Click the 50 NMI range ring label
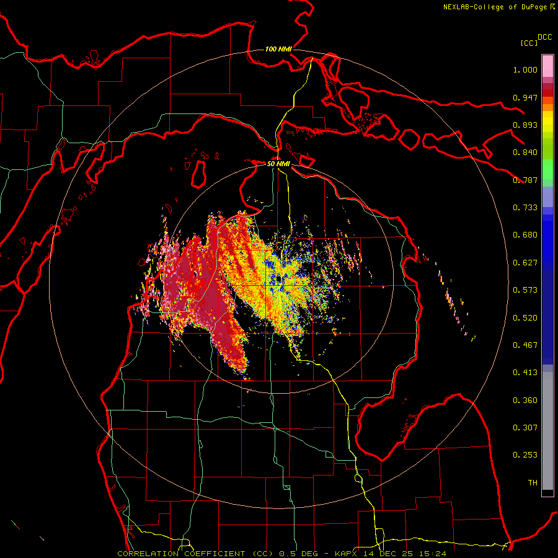This screenshot has height=558, width=558. 278,164
